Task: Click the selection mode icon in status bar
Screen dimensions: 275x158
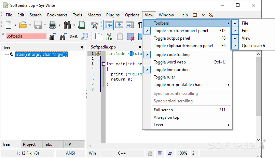Action: pos(170,154)
